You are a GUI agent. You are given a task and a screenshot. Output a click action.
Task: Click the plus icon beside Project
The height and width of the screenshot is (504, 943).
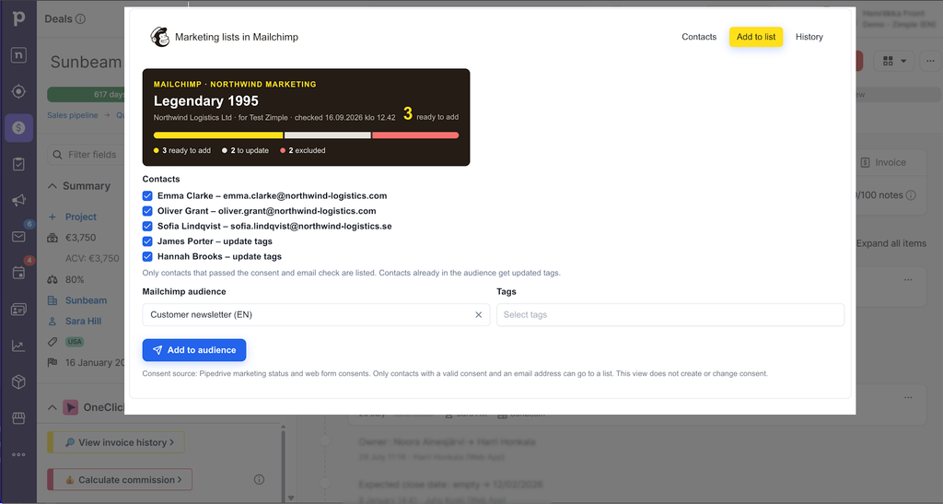click(52, 217)
